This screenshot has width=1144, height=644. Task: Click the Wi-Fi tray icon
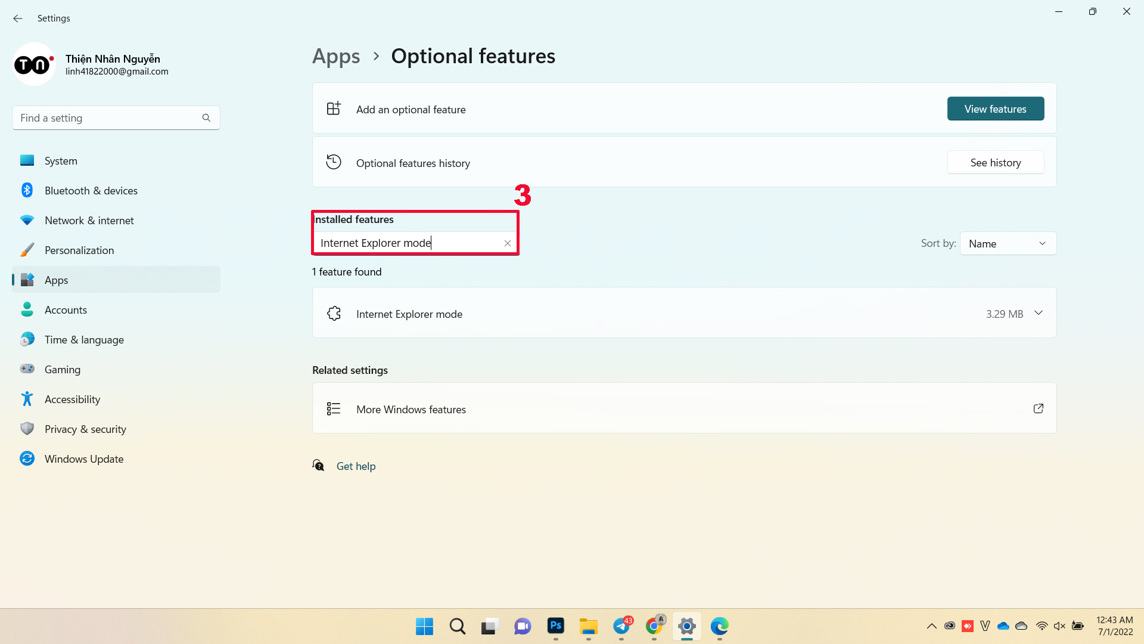1042,626
